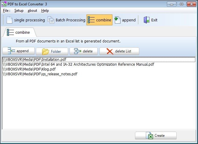Click the list icon on combine tab
Viewport: 198px width, 144px height.
(10, 32)
